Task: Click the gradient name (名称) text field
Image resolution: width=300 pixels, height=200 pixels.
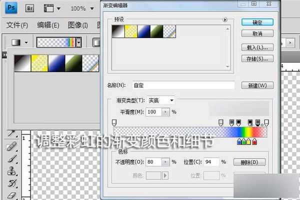Action: click(183, 85)
